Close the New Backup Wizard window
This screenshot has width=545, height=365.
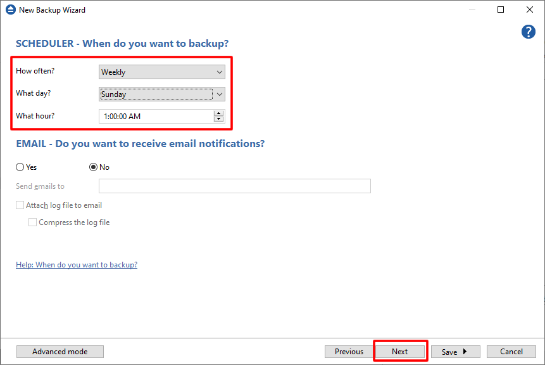(x=529, y=10)
